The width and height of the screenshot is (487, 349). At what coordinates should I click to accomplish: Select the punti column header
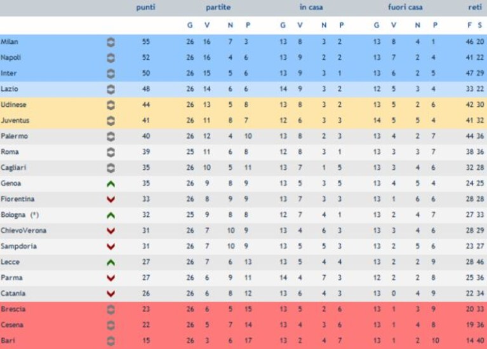coord(145,8)
